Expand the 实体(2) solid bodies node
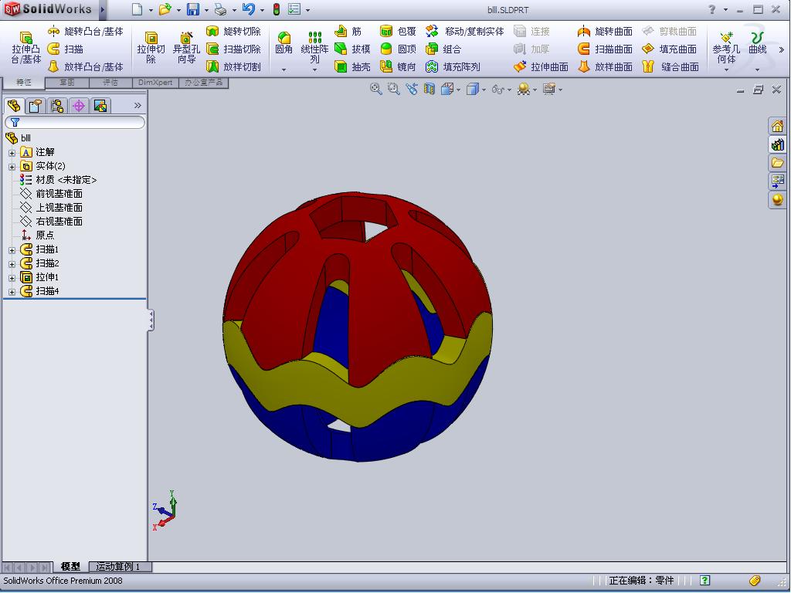The height and width of the screenshot is (593, 791). [12, 167]
